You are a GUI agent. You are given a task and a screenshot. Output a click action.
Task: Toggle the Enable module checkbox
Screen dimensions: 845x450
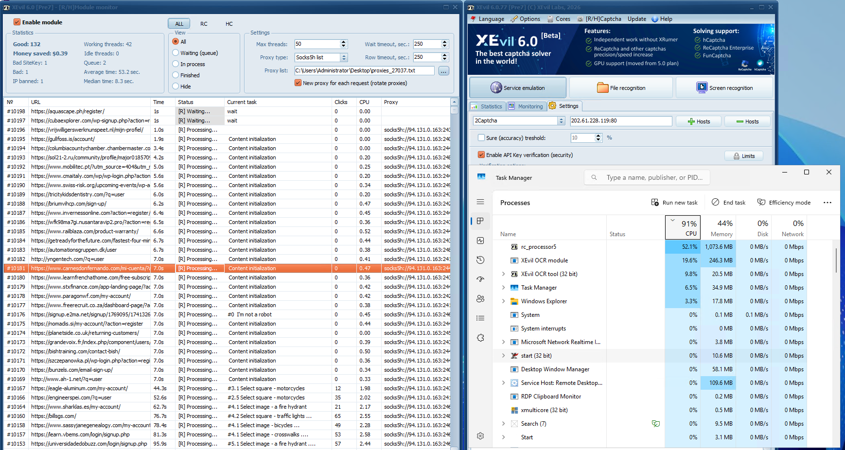pyautogui.click(x=17, y=22)
